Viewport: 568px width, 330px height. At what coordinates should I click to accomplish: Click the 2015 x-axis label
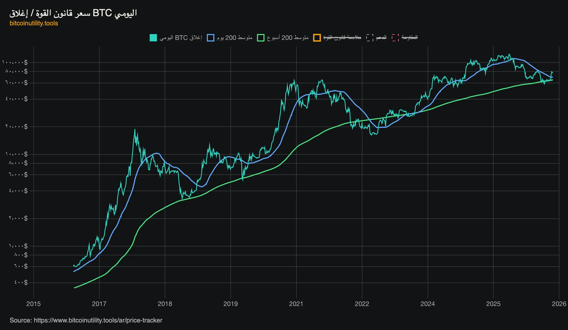pos(34,304)
